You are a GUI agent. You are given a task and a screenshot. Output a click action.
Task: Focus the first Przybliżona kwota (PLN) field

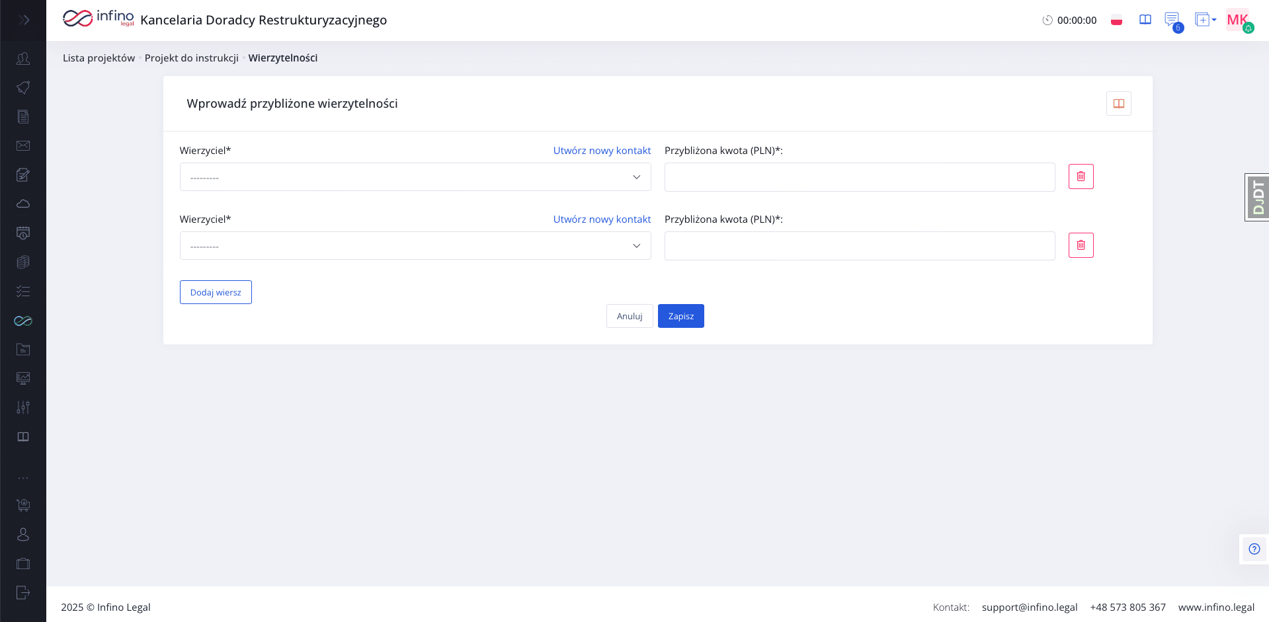point(859,177)
